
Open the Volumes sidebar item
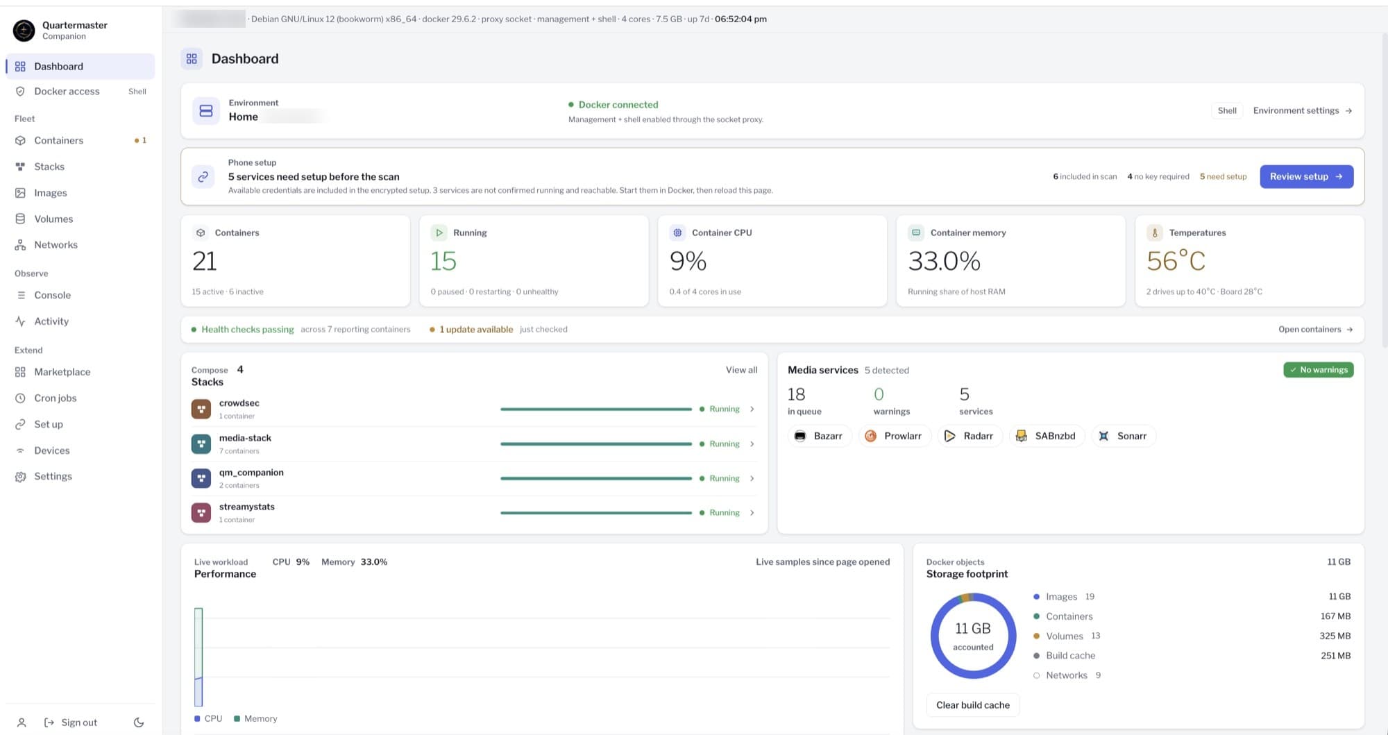coord(80,219)
